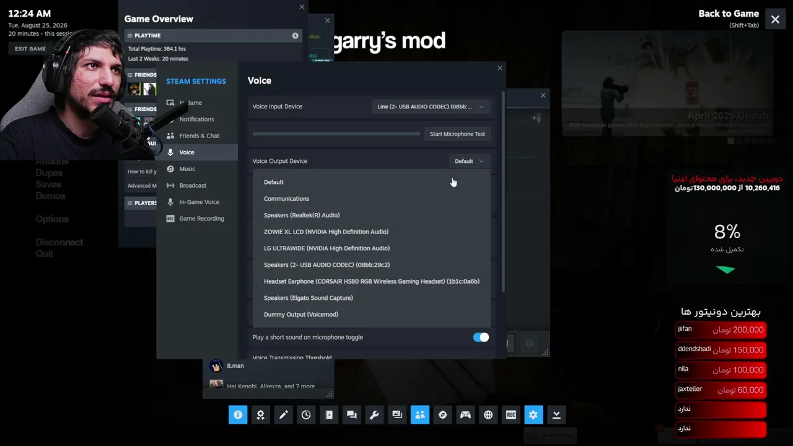This screenshot has width=793, height=446.
Task: Click the collapse toolbar arrow icon
Action: coord(556,415)
